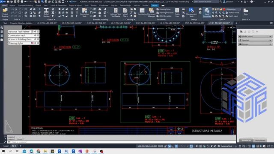Viewport: 274px width, 154px height.
Task: Select the Layout ribbon tab
Action: (155, 6)
